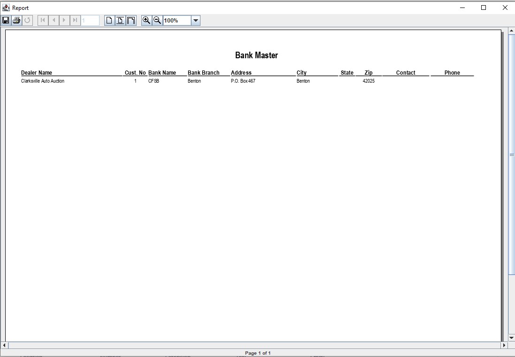Click the 100% zoom text field

click(x=177, y=21)
